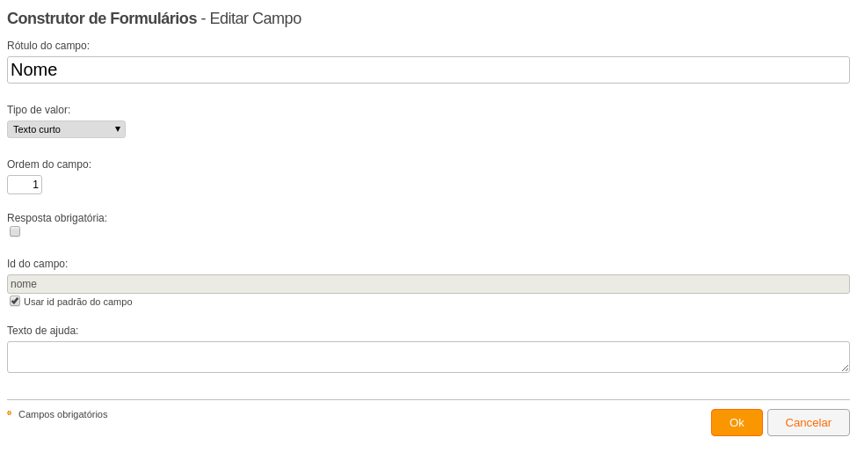
Task: Click the 'Resposta obrigatória:' label
Action: (57, 218)
